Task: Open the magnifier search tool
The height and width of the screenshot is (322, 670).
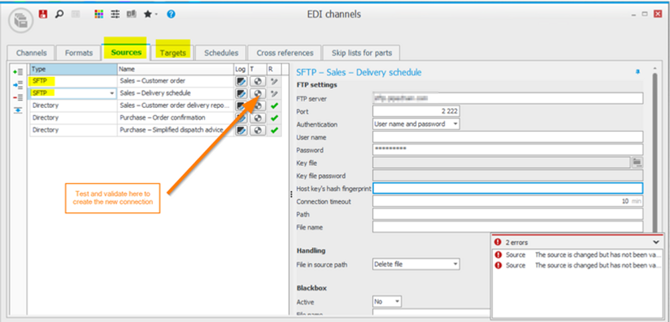Action: tap(59, 13)
